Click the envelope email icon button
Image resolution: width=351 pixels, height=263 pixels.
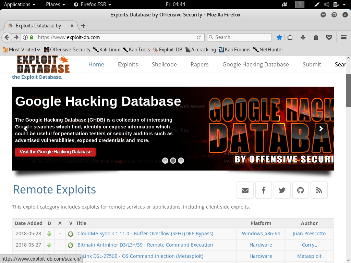point(245,190)
